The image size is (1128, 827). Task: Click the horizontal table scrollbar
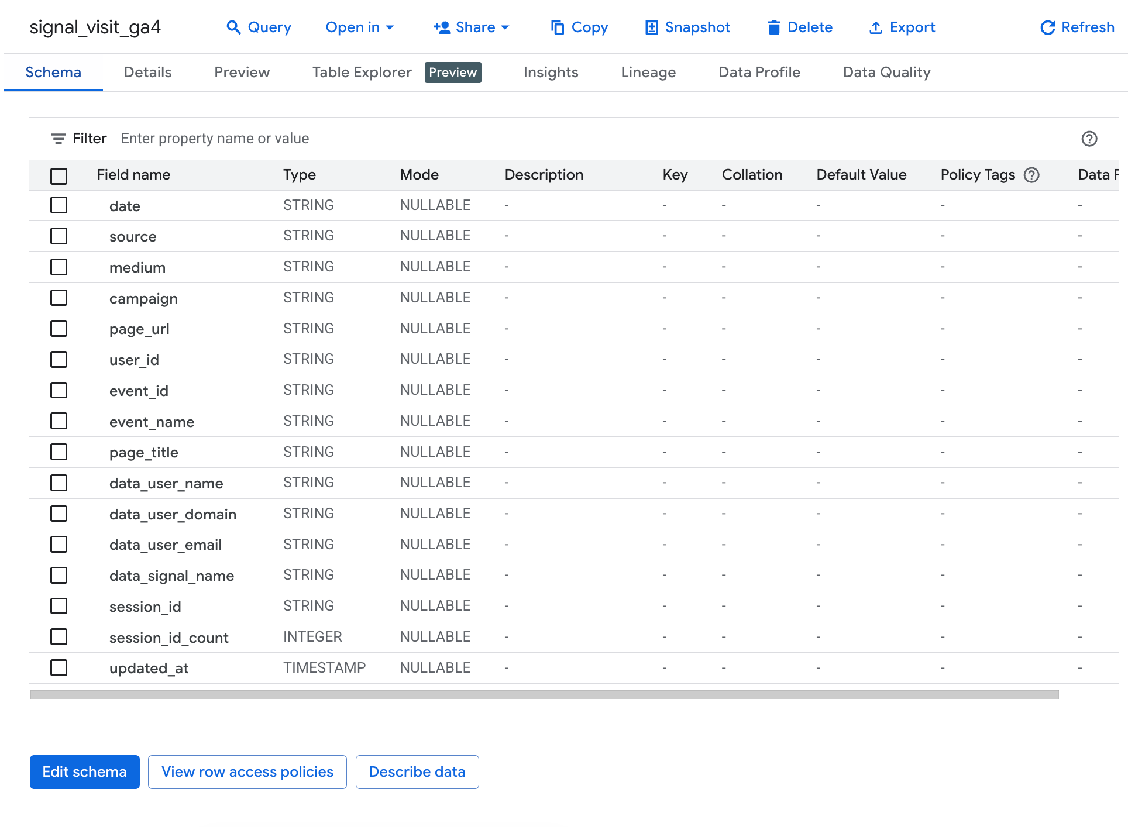(x=544, y=694)
